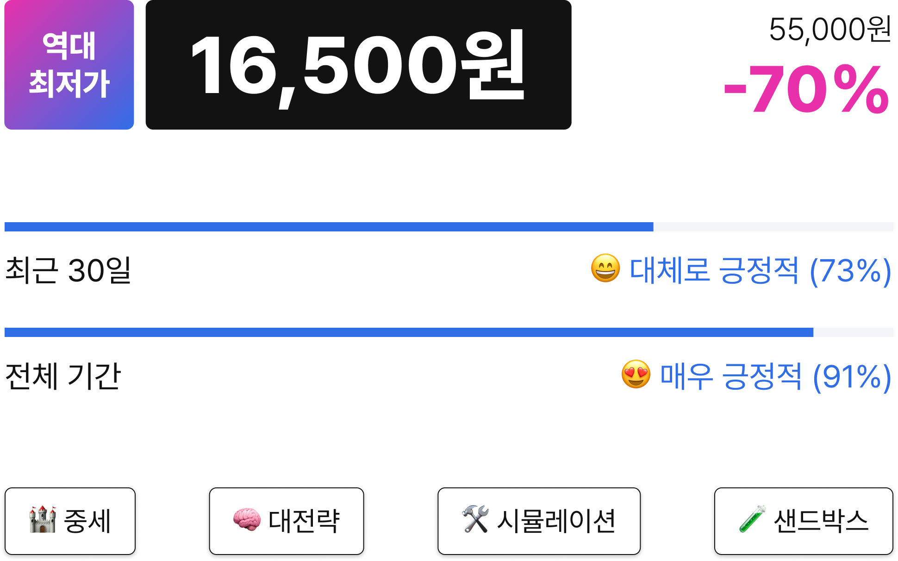Click the 역대 최저가 gradient badge
Viewport: 898px width, 561px height.
69,65
